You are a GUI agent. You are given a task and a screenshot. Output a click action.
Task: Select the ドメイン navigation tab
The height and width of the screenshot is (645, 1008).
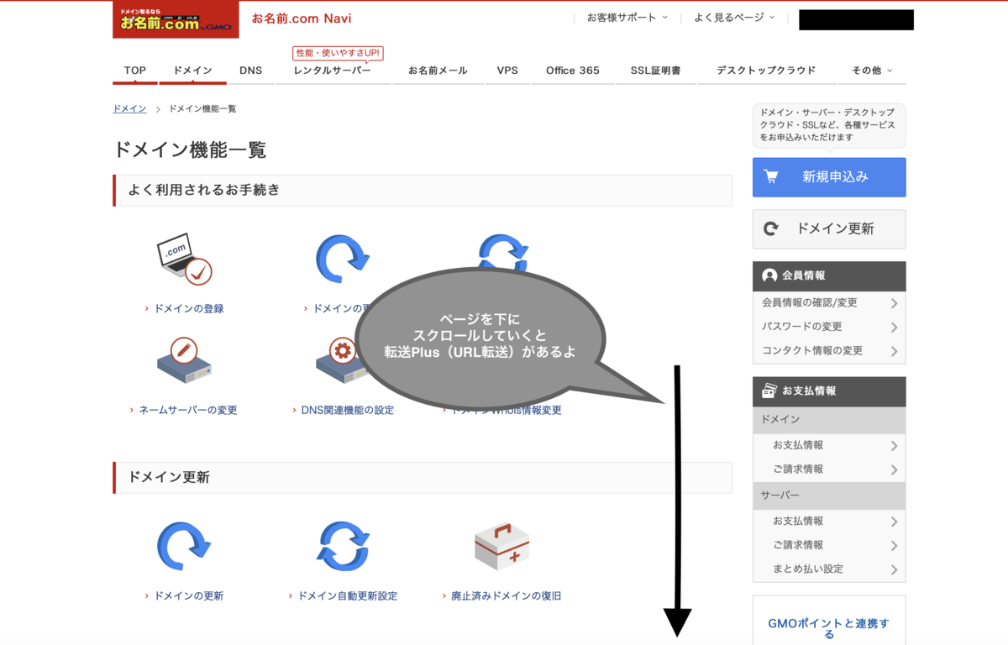click(x=192, y=71)
